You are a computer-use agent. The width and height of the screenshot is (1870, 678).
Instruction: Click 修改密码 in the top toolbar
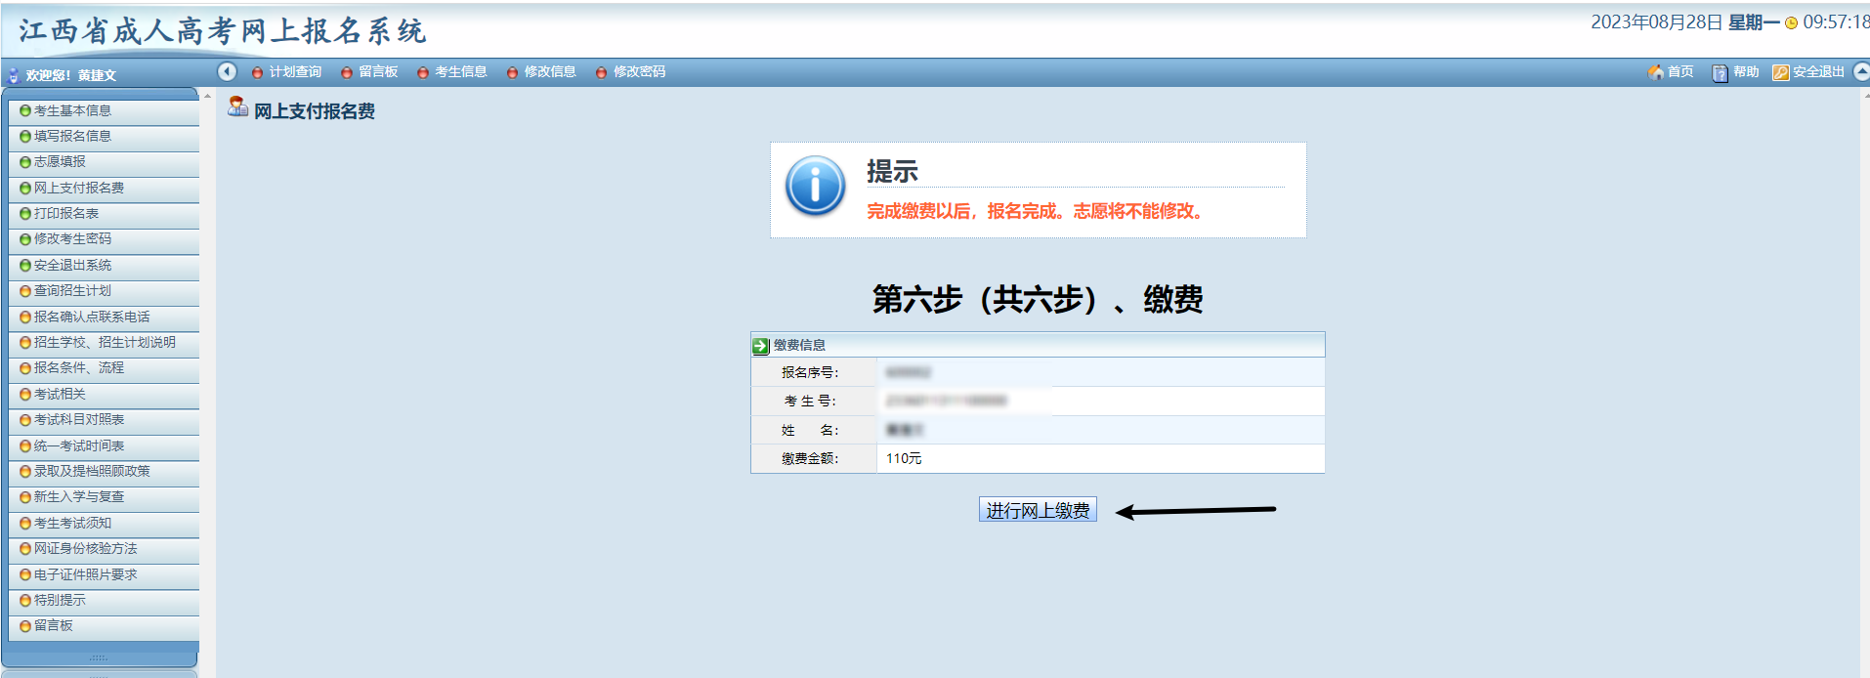click(x=639, y=72)
